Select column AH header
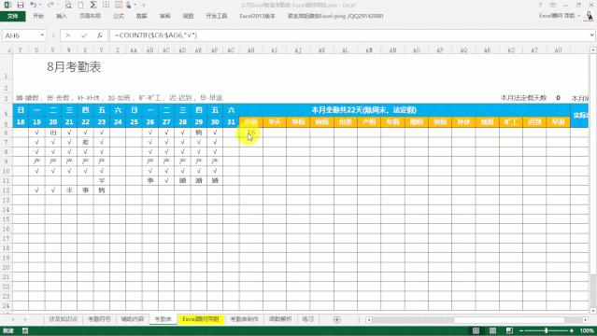 (x=251, y=50)
